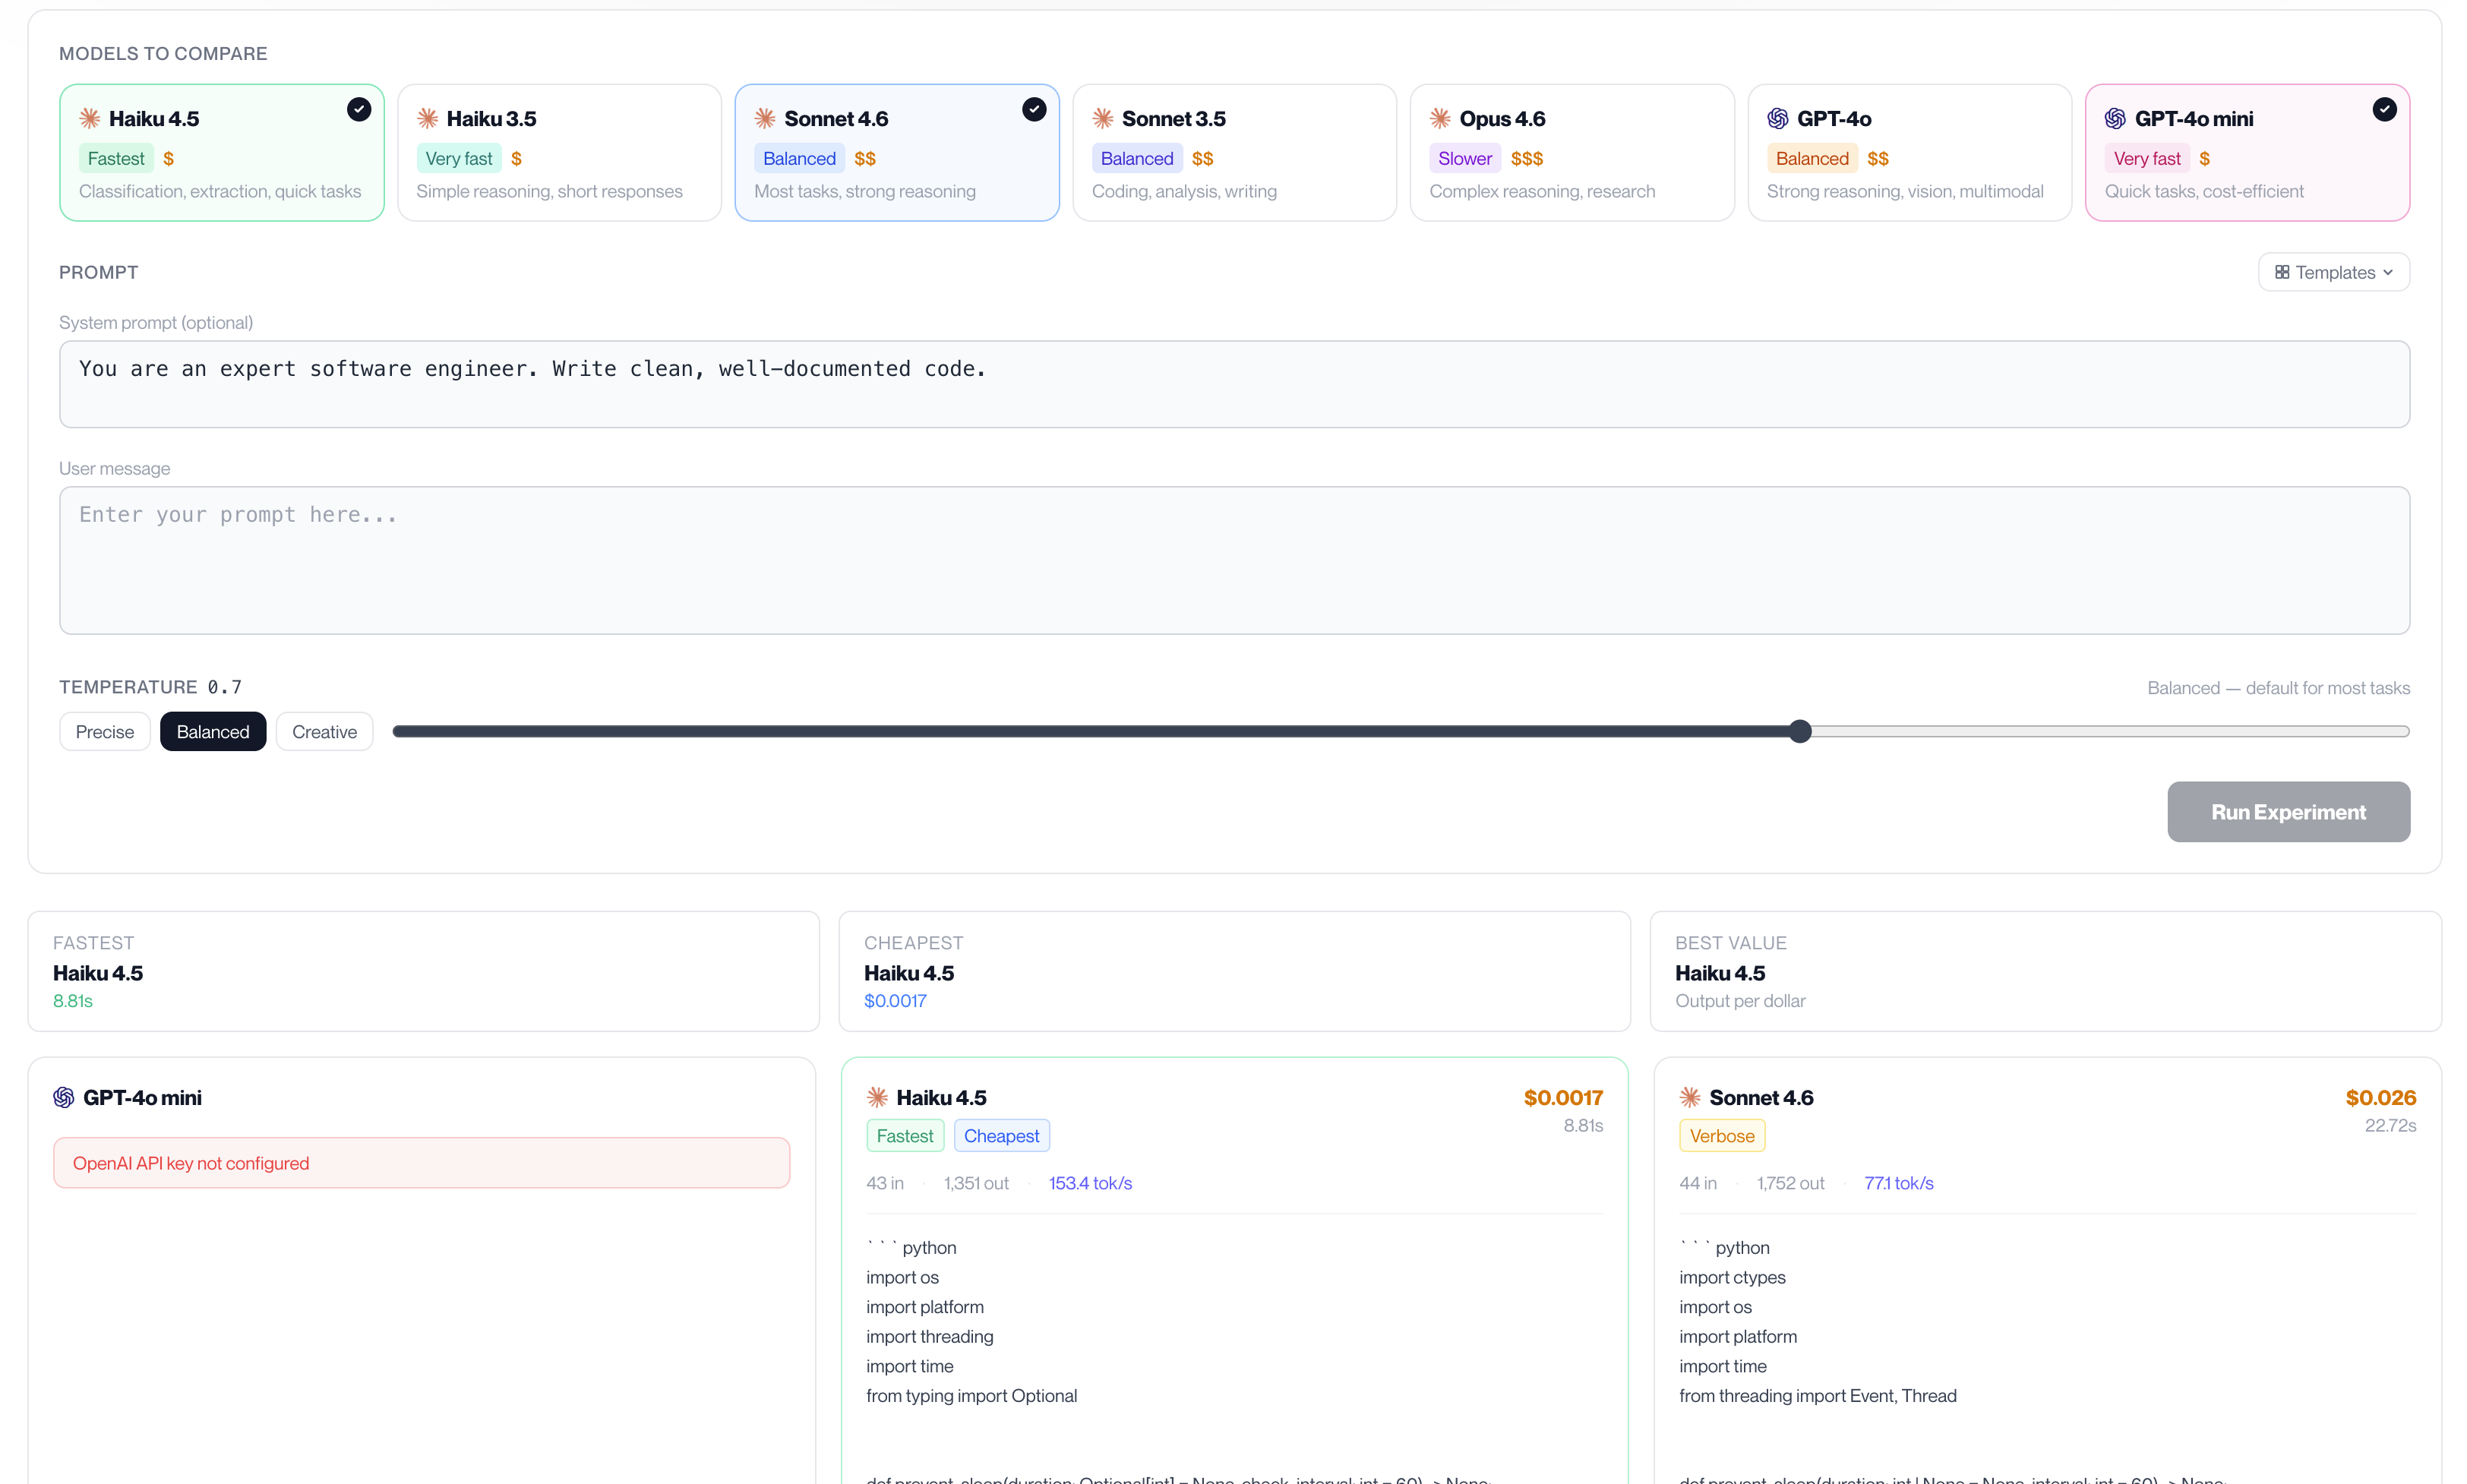Click the templates grid icon in the Templates button
The width and height of the screenshot is (2467, 1484).
tap(2283, 271)
